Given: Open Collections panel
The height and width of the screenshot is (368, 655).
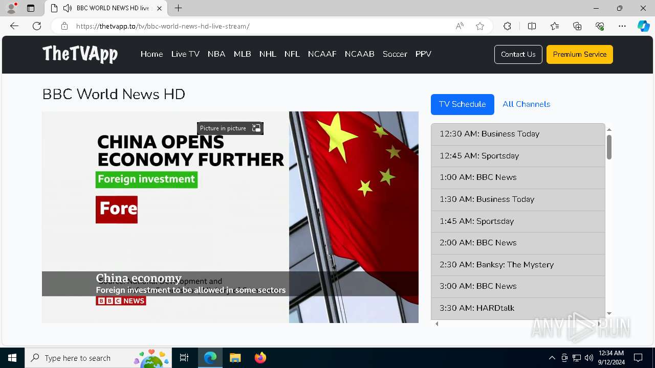Looking at the screenshot, I should (577, 26).
